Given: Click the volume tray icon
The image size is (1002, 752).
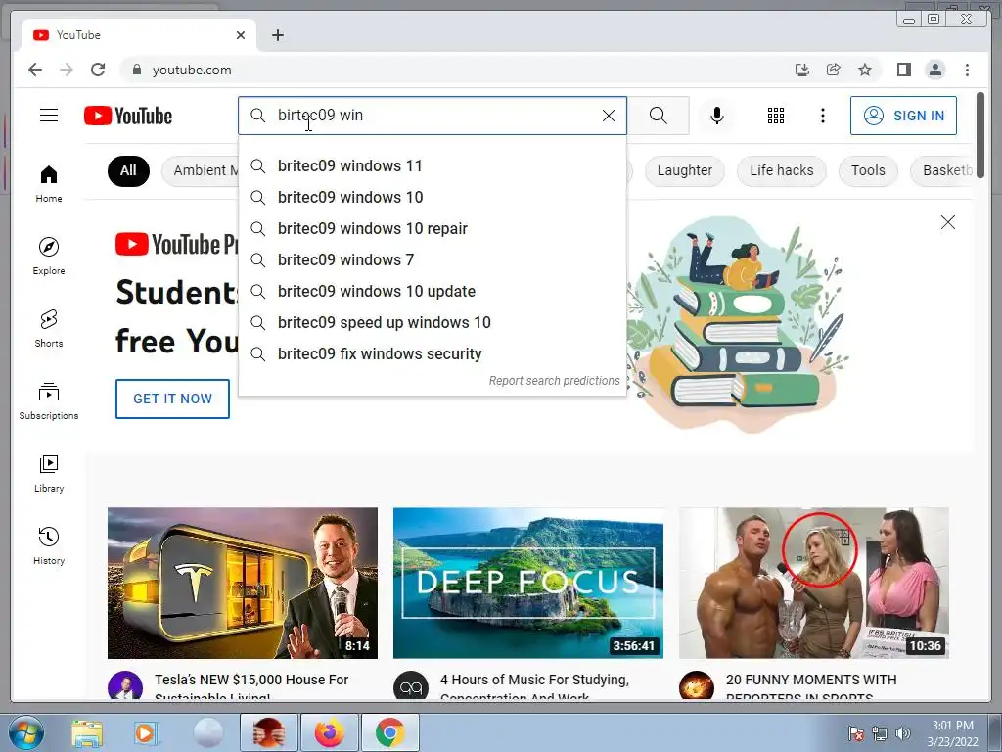Looking at the screenshot, I should pyautogui.click(x=903, y=732).
